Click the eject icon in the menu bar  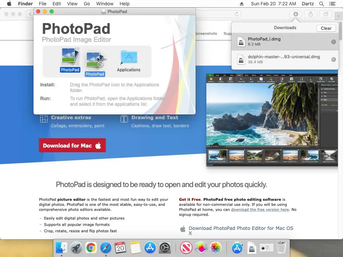[242, 4]
